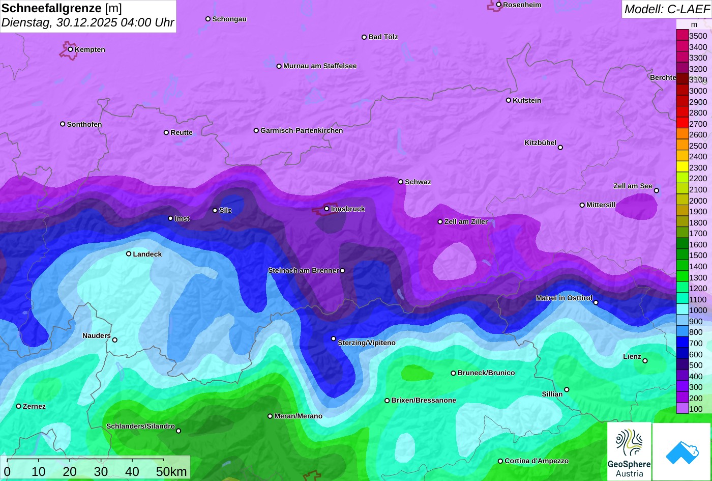Click the 100 m violet legend swatch
The width and height of the screenshot is (712, 481).
click(682, 408)
